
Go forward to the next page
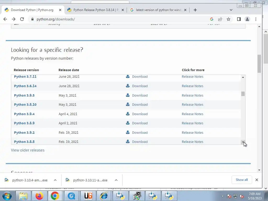[x=14, y=19]
